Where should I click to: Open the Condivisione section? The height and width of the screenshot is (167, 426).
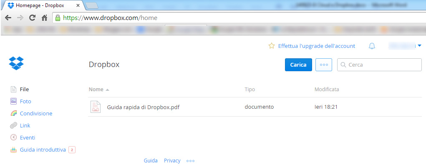[x=36, y=113]
